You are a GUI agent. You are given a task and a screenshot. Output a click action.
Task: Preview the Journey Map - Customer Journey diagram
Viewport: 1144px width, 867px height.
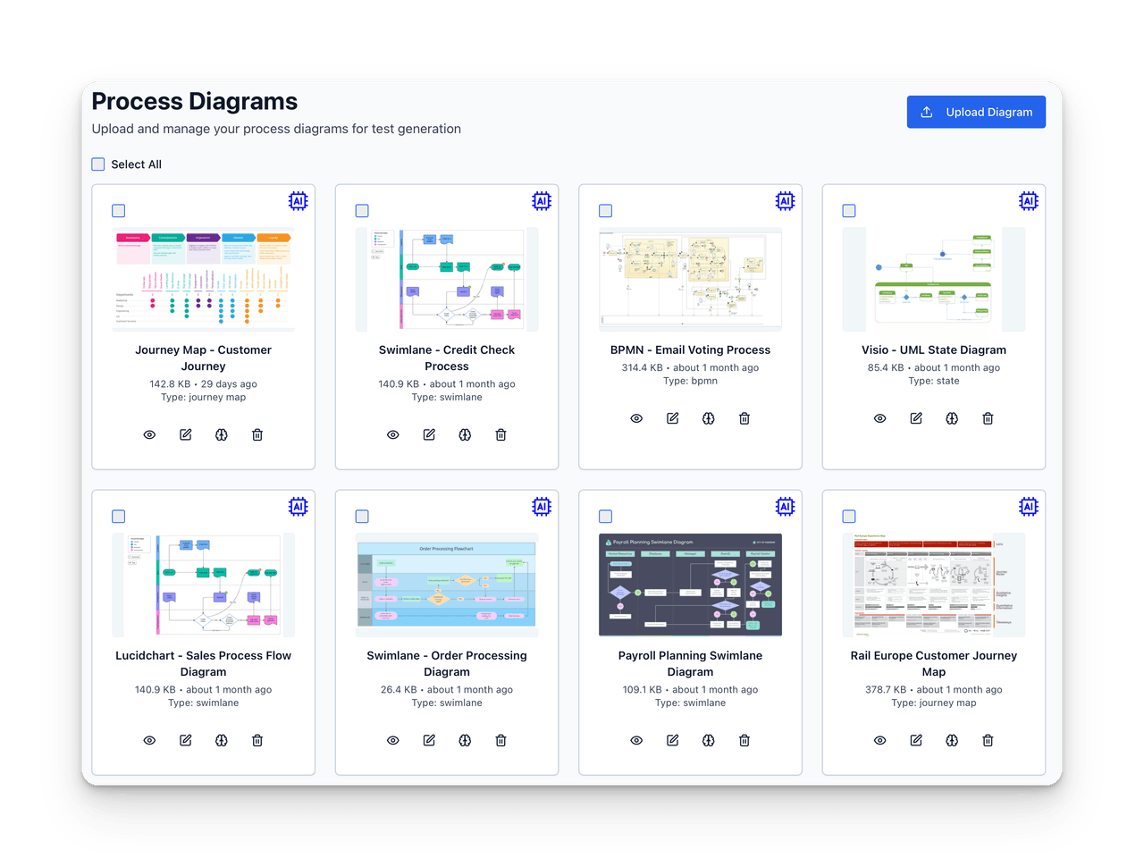point(149,434)
